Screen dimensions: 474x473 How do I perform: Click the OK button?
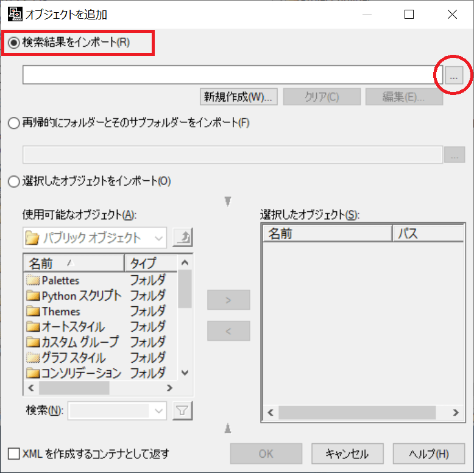(x=266, y=454)
